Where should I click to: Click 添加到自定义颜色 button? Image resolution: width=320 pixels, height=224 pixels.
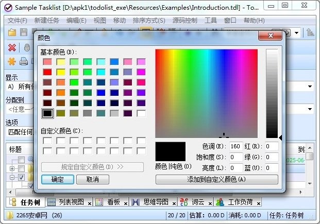[216, 179]
